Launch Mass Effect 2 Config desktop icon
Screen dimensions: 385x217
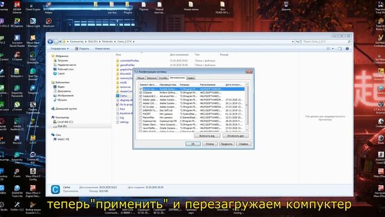32,174
